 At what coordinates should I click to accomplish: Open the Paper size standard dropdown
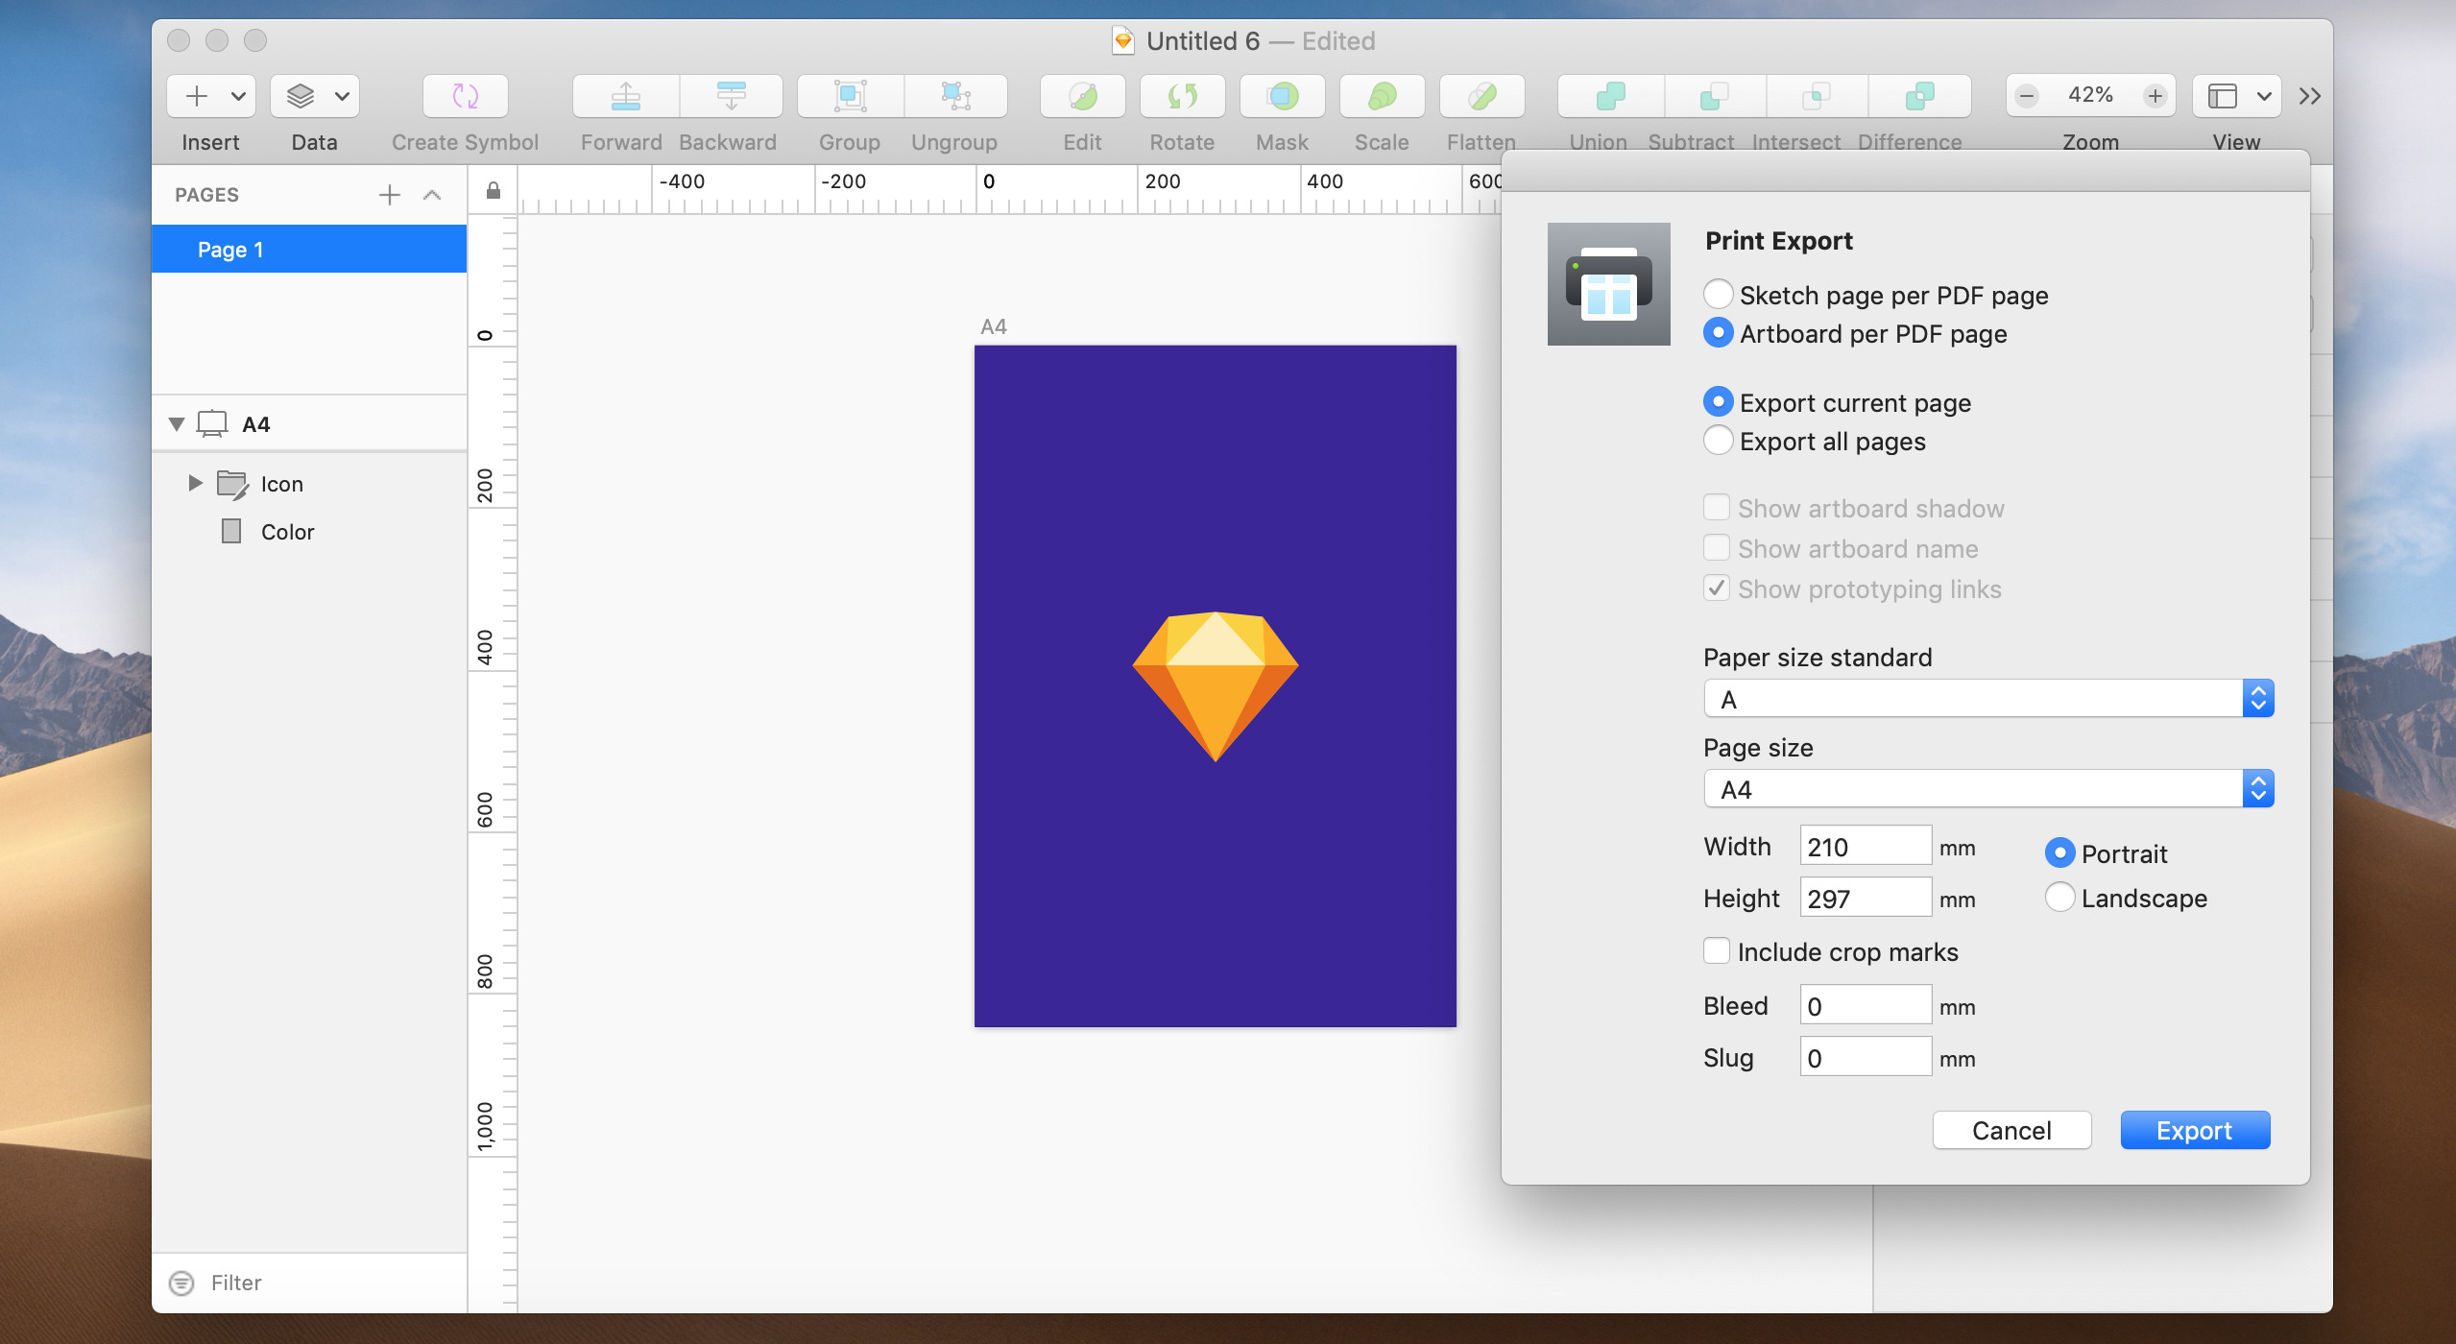click(1986, 699)
